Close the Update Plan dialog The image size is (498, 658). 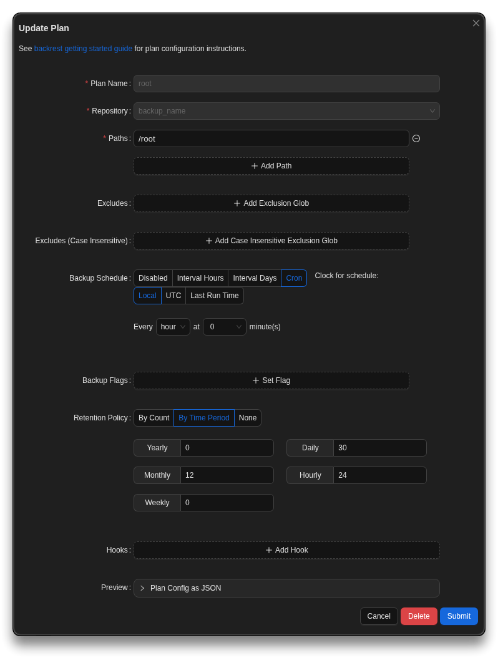tap(476, 23)
